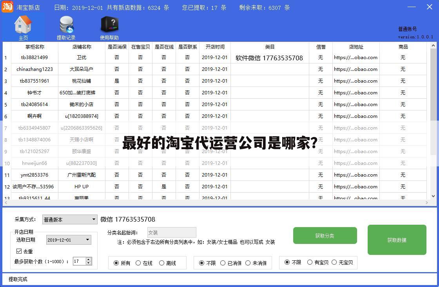Click the 分类名起始词 input field
439x287 pixels.
coord(171,232)
